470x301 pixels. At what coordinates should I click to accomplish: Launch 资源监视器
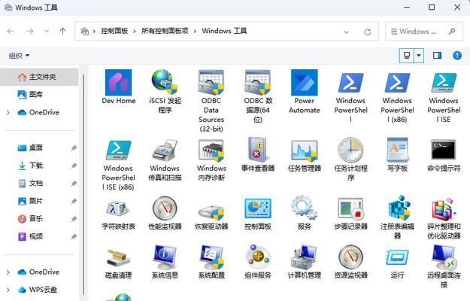click(350, 257)
